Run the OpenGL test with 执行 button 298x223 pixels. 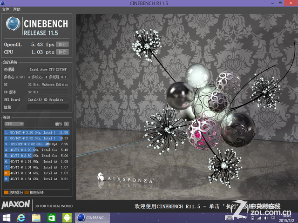click(62, 45)
